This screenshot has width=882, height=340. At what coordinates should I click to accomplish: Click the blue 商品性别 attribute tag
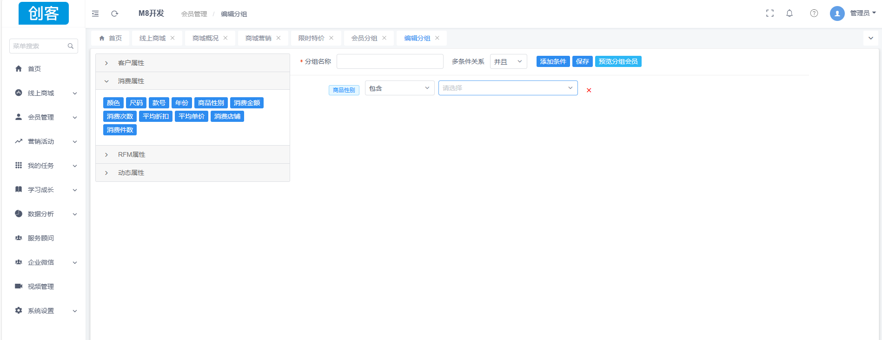[211, 103]
